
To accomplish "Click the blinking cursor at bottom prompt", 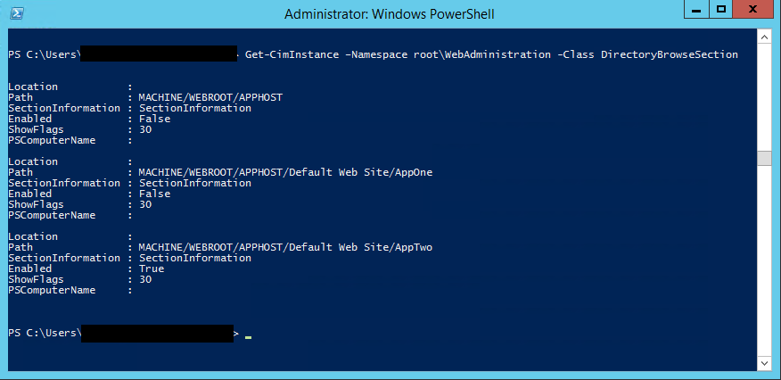I will click(248, 337).
